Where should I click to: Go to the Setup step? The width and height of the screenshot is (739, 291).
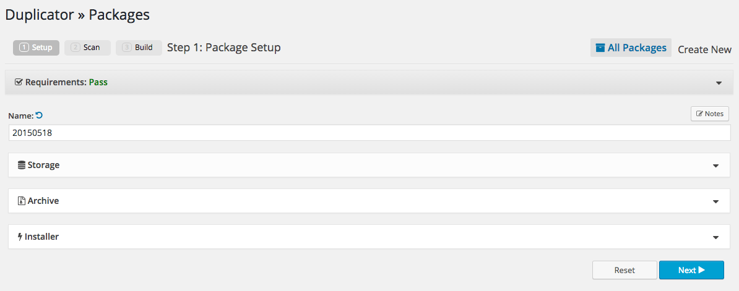pos(36,48)
